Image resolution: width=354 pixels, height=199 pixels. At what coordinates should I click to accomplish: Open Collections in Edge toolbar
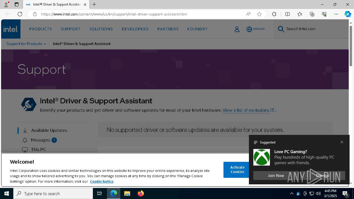[x=312, y=14]
